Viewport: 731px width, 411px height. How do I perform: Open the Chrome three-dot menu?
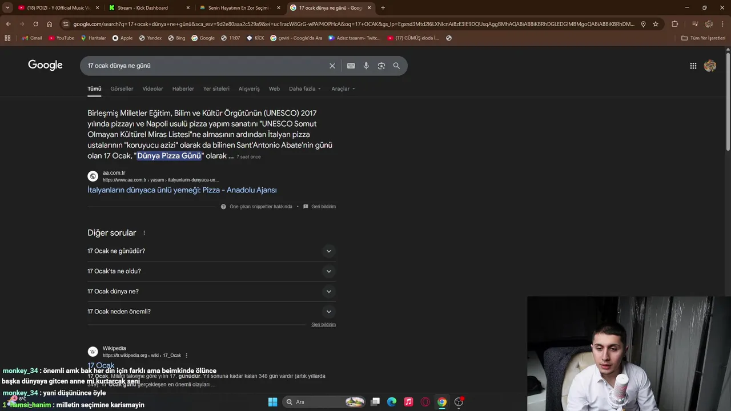(722, 24)
